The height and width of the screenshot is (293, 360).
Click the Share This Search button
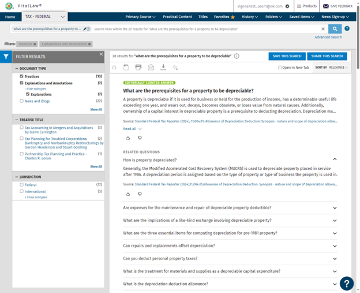coord(327,56)
